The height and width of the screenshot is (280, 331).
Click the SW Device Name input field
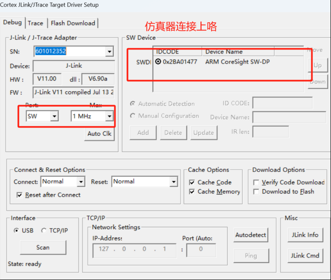tap(289, 117)
